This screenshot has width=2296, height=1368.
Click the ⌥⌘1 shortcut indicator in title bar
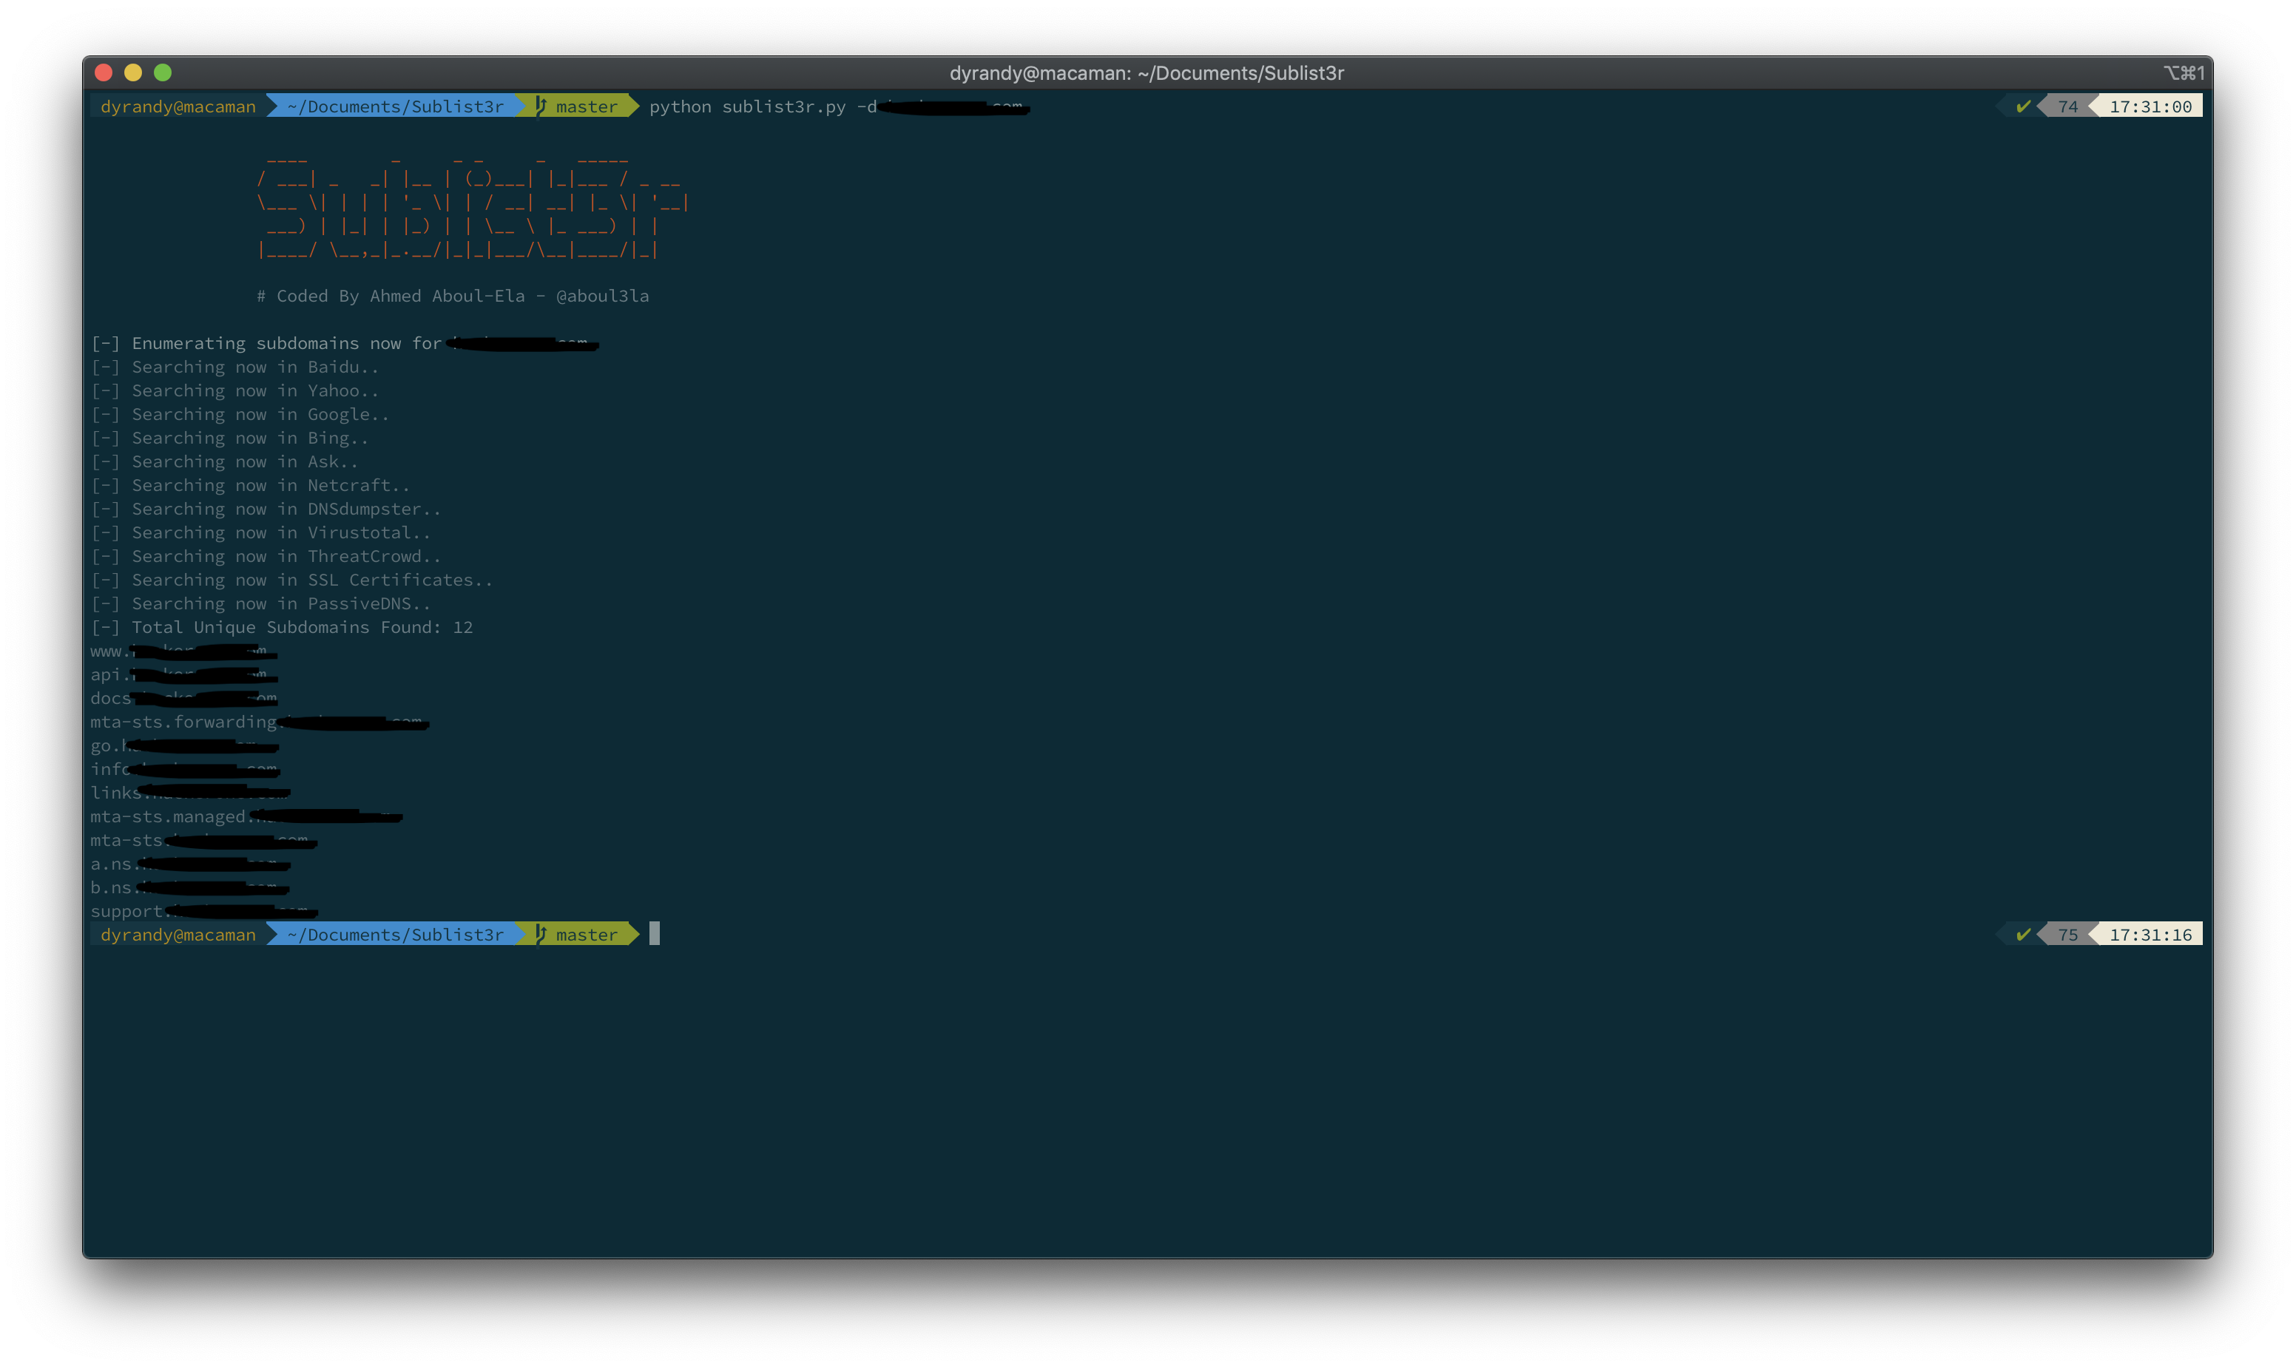(x=2183, y=72)
